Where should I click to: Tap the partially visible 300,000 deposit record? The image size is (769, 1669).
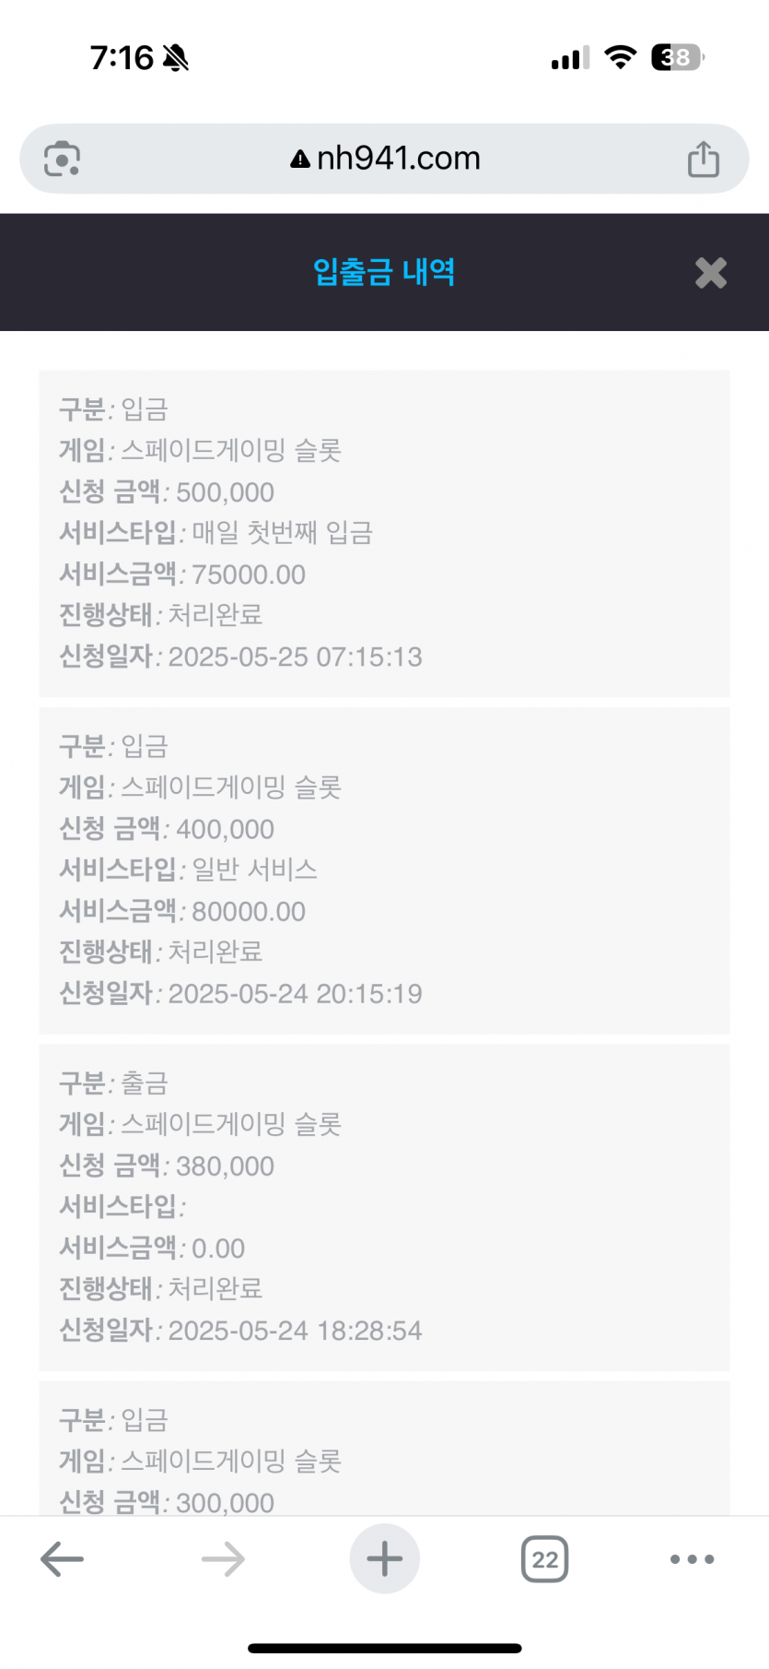pyautogui.click(x=384, y=1448)
